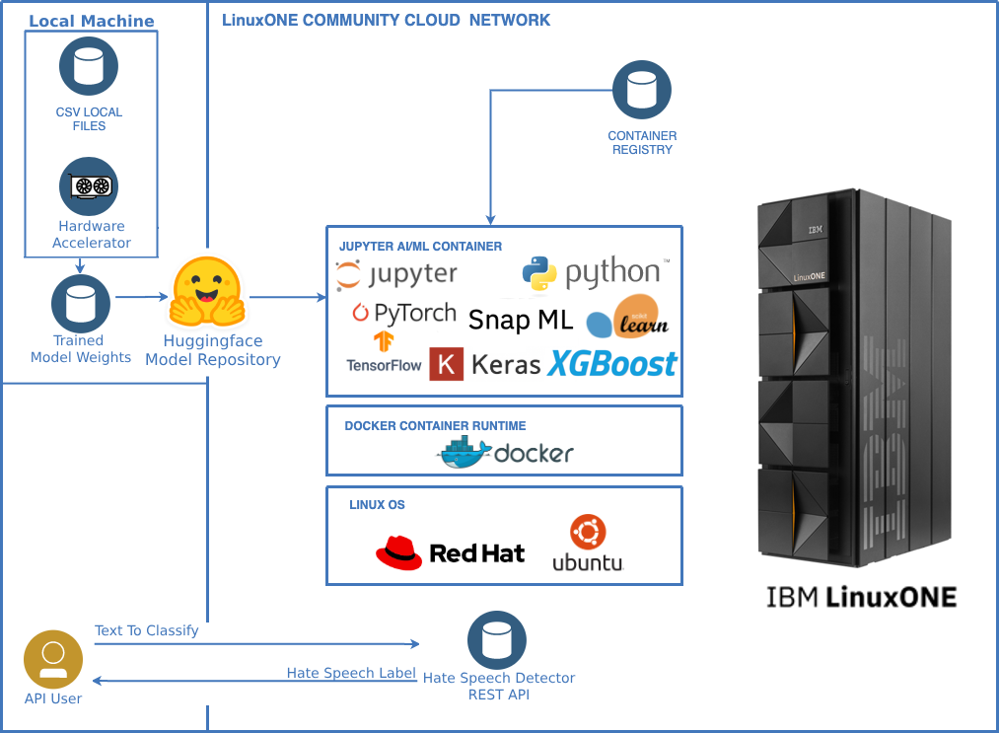Image resolution: width=1000 pixels, height=733 pixels.
Task: Select the DOCKER CONTAINER RUNTIME heading
Action: 435,425
